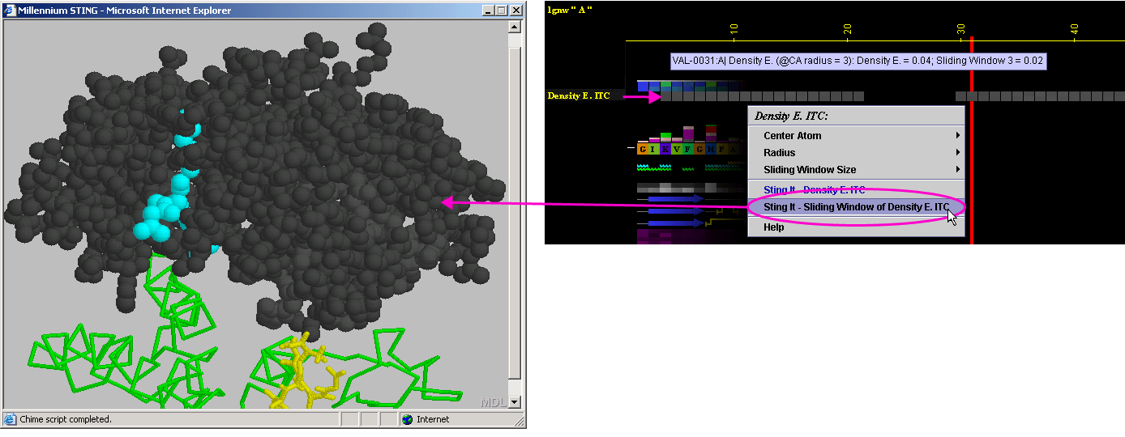Click the first blue density color cell

pos(643,86)
